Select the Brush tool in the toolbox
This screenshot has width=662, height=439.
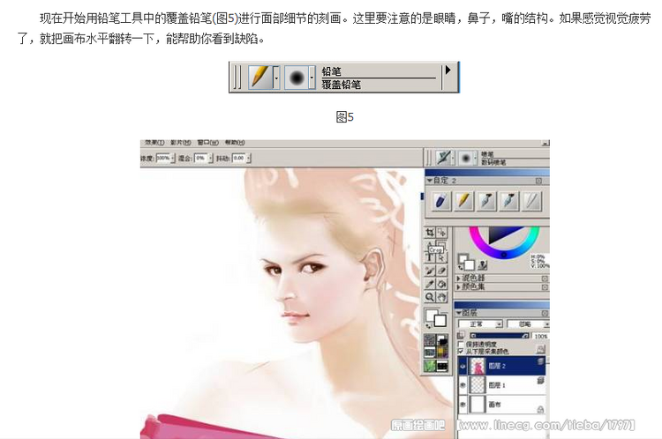pyautogui.click(x=430, y=271)
